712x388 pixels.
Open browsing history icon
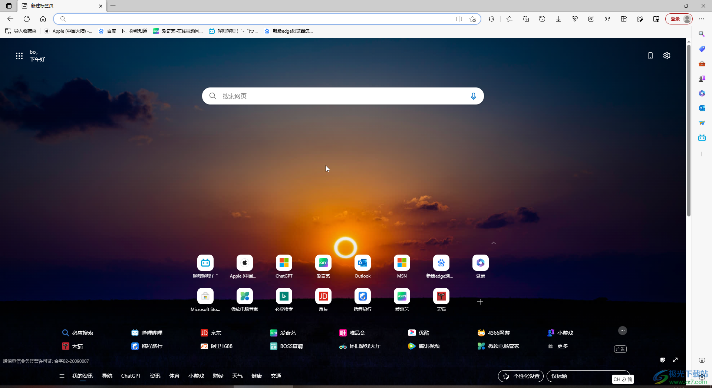(542, 19)
